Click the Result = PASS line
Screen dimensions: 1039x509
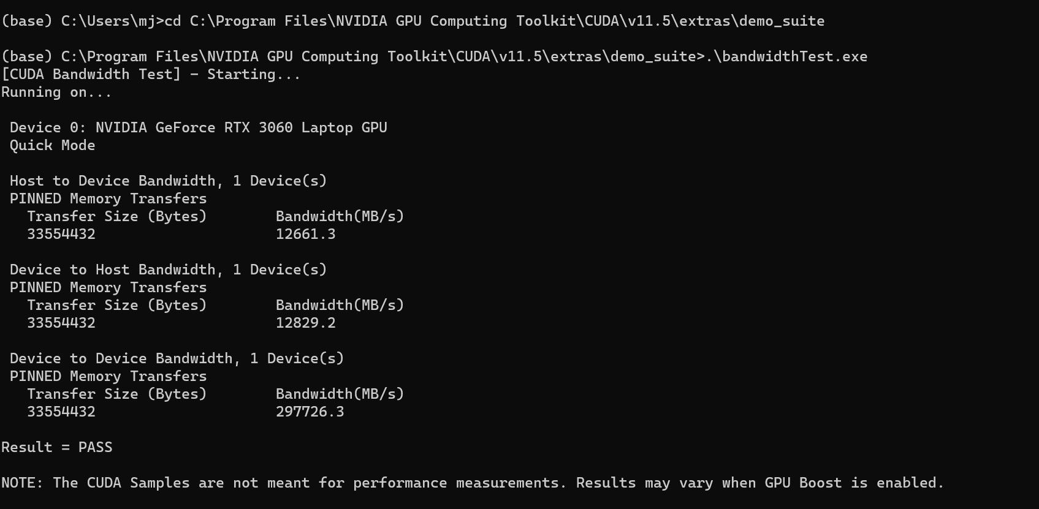pos(56,448)
